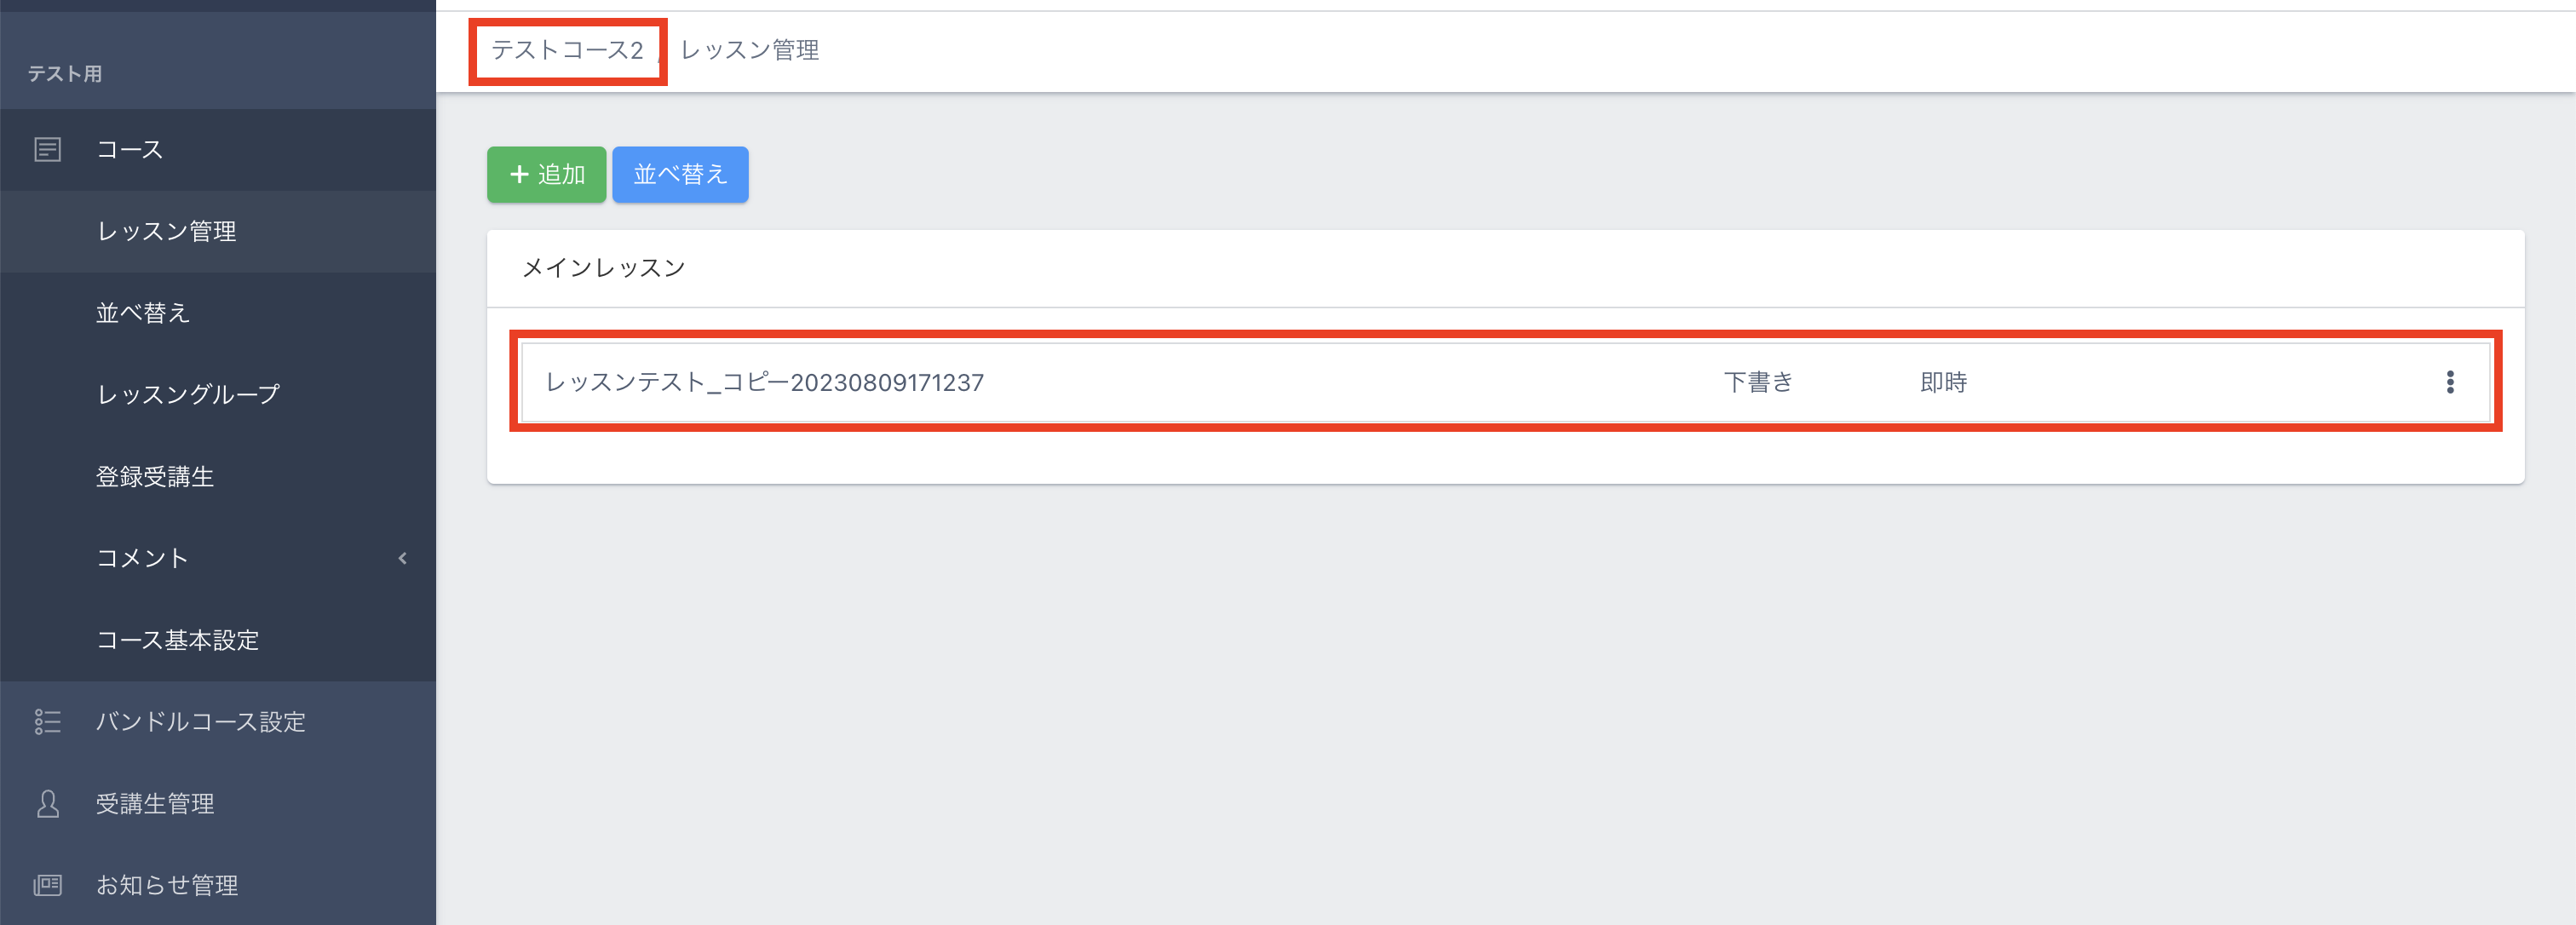Click the メインレッスン section header

603,268
